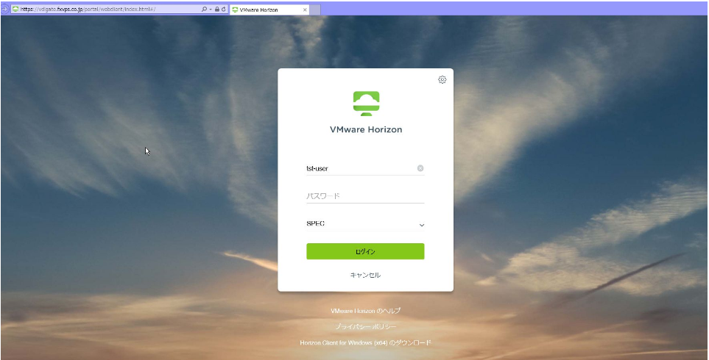Close the VMware Horizon tab
The height and width of the screenshot is (360, 709).
304,10
